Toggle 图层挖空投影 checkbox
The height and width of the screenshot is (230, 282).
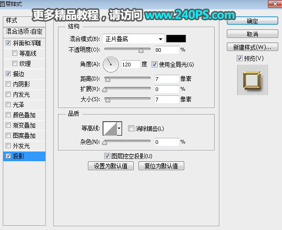point(107,156)
